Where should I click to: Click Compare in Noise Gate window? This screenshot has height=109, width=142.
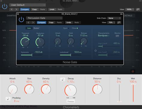41,22
